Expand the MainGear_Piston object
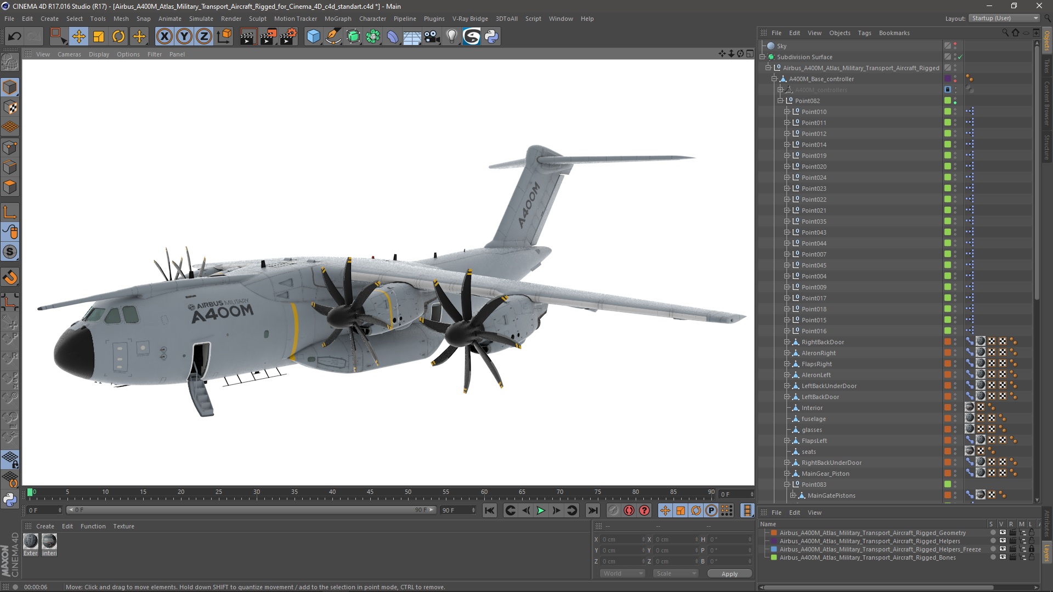This screenshot has height=592, width=1053. [786, 474]
